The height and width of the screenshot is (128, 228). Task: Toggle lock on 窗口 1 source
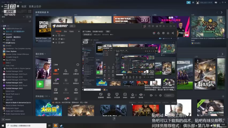[56, 39]
